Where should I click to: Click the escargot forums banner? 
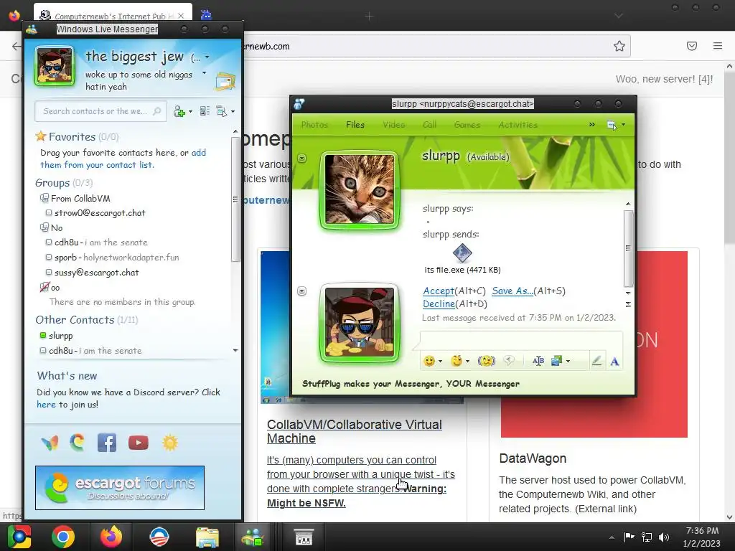tap(120, 488)
